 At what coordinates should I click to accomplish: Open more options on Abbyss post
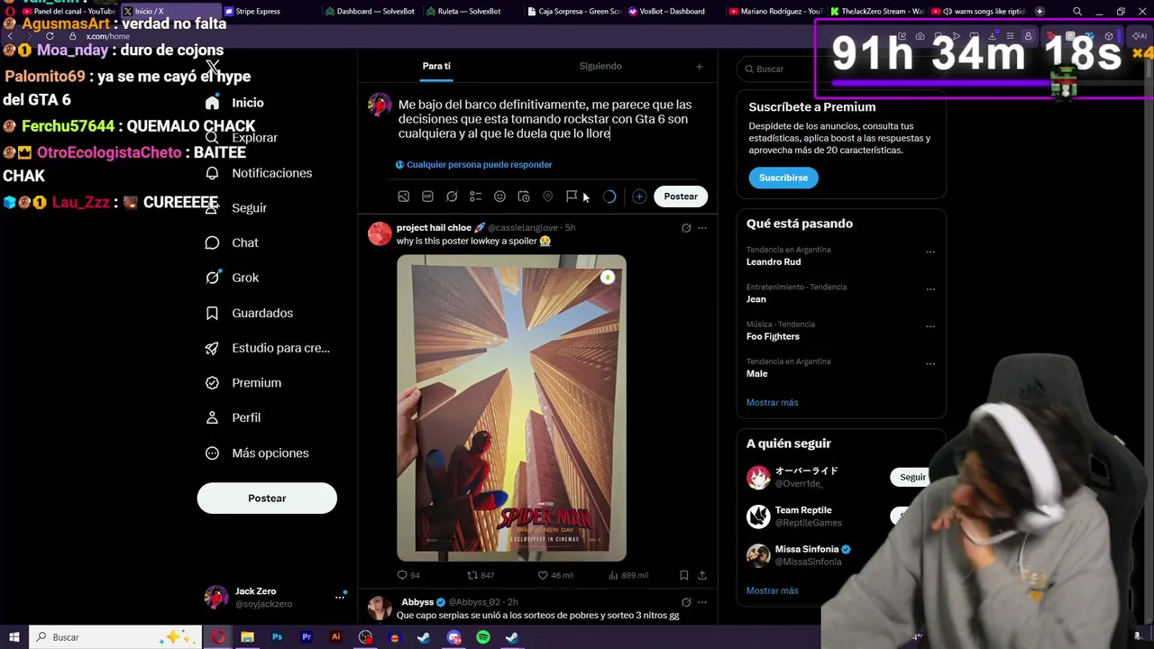pyautogui.click(x=702, y=602)
